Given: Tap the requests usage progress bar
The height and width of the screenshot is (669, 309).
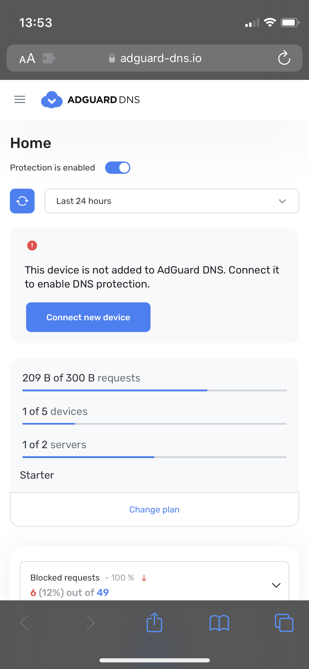Looking at the screenshot, I should [154, 390].
